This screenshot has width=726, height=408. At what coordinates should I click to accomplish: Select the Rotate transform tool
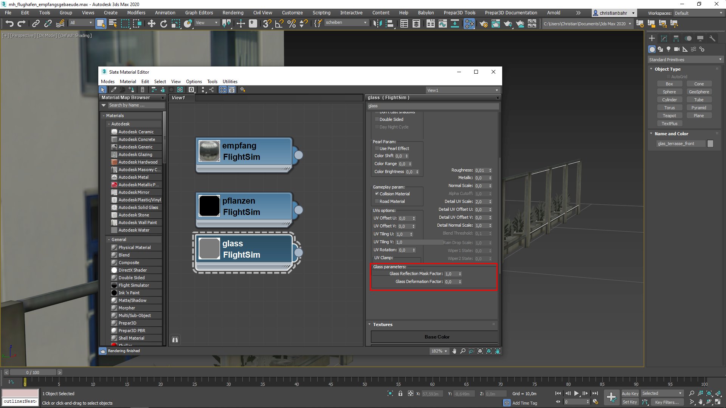pyautogui.click(x=163, y=24)
